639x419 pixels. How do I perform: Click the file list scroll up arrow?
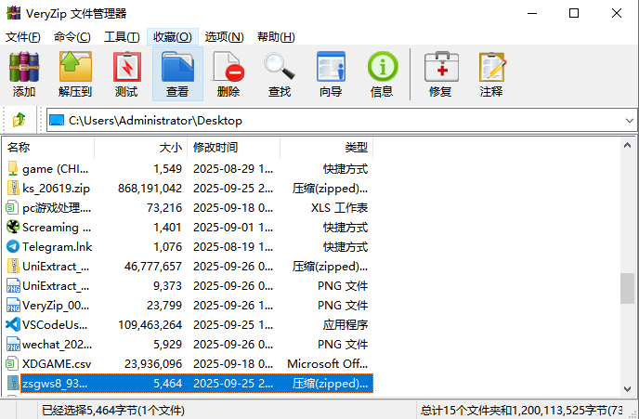(x=628, y=145)
